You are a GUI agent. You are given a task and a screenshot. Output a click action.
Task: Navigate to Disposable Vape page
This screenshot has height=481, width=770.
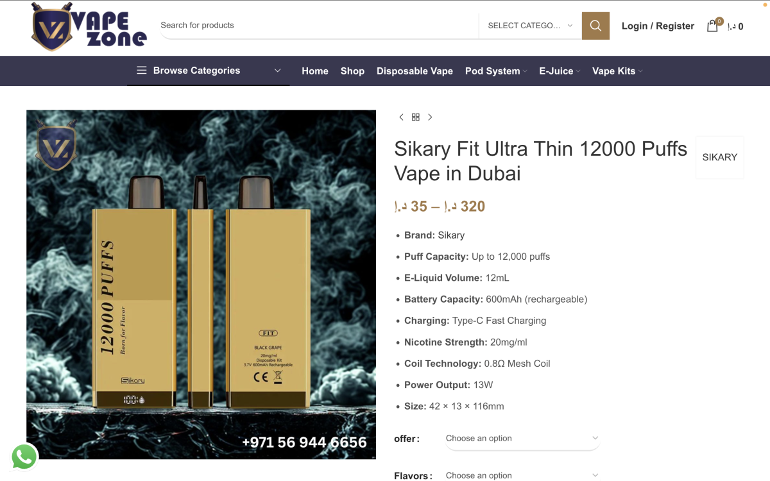(415, 71)
